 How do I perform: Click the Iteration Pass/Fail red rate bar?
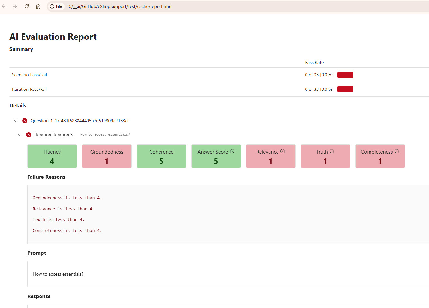point(345,89)
